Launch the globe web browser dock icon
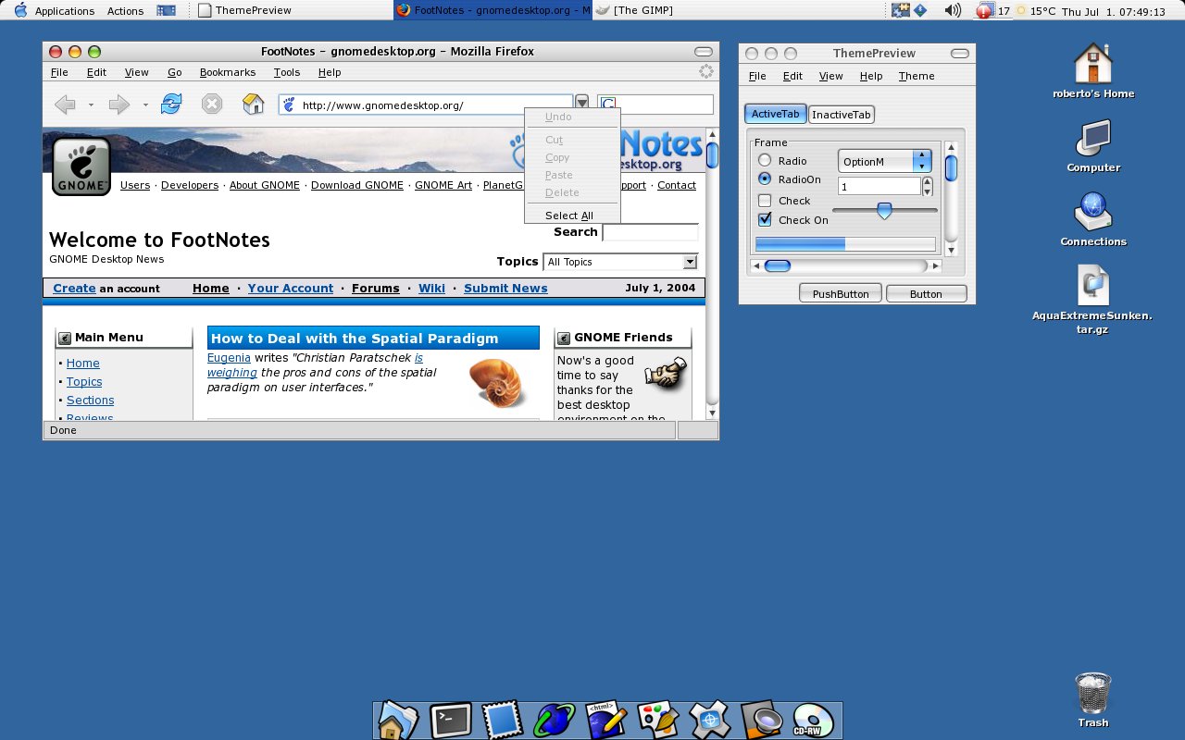Image resolution: width=1185 pixels, height=740 pixels. (x=555, y=721)
